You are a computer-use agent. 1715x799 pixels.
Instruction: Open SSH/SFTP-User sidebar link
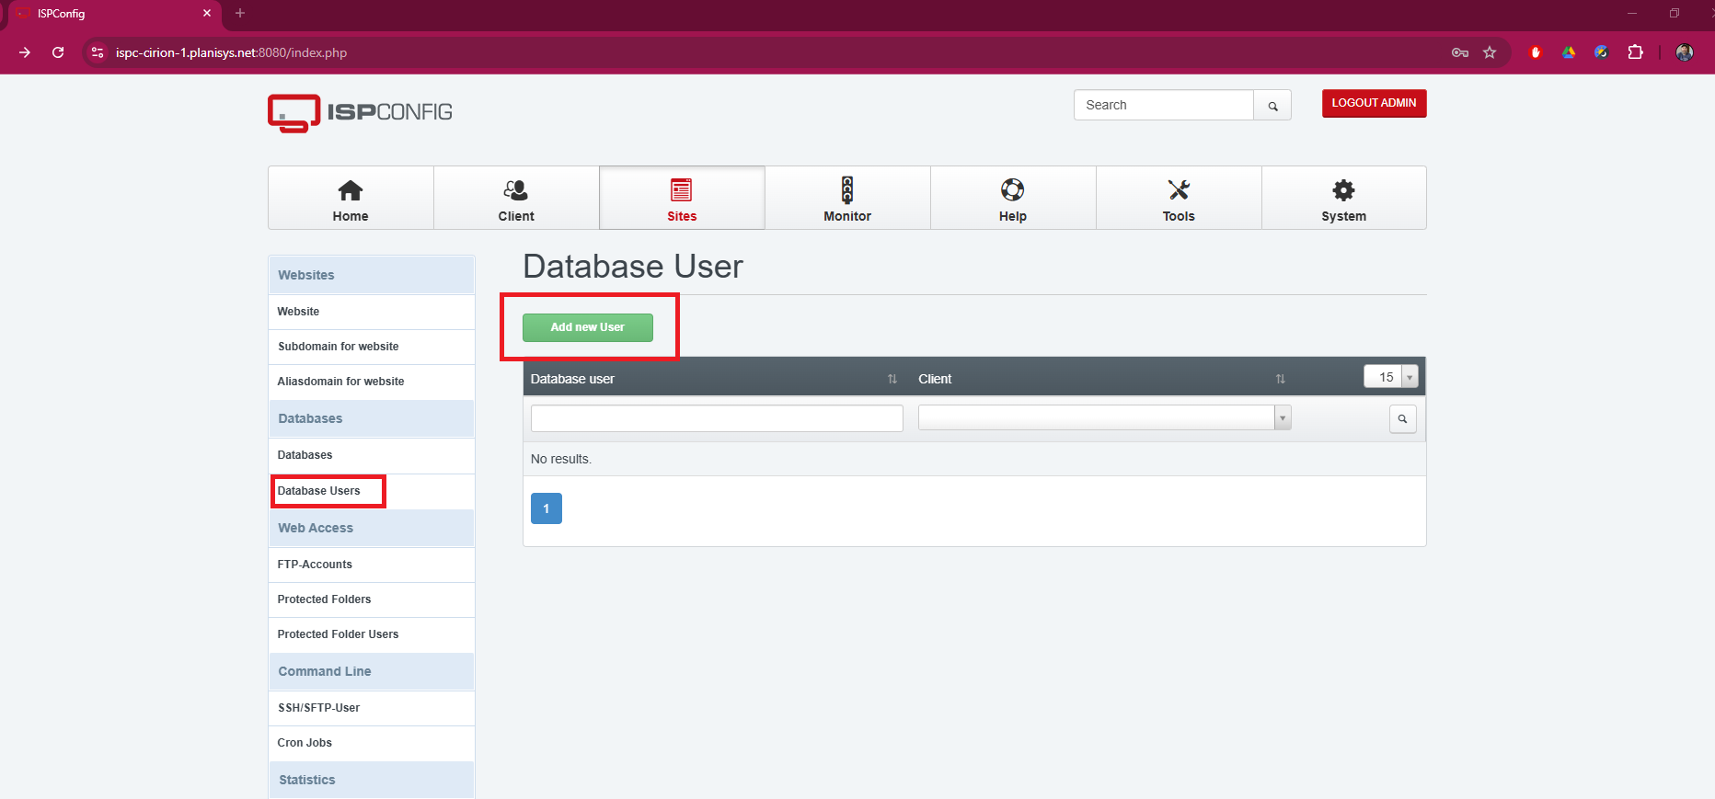(372, 708)
